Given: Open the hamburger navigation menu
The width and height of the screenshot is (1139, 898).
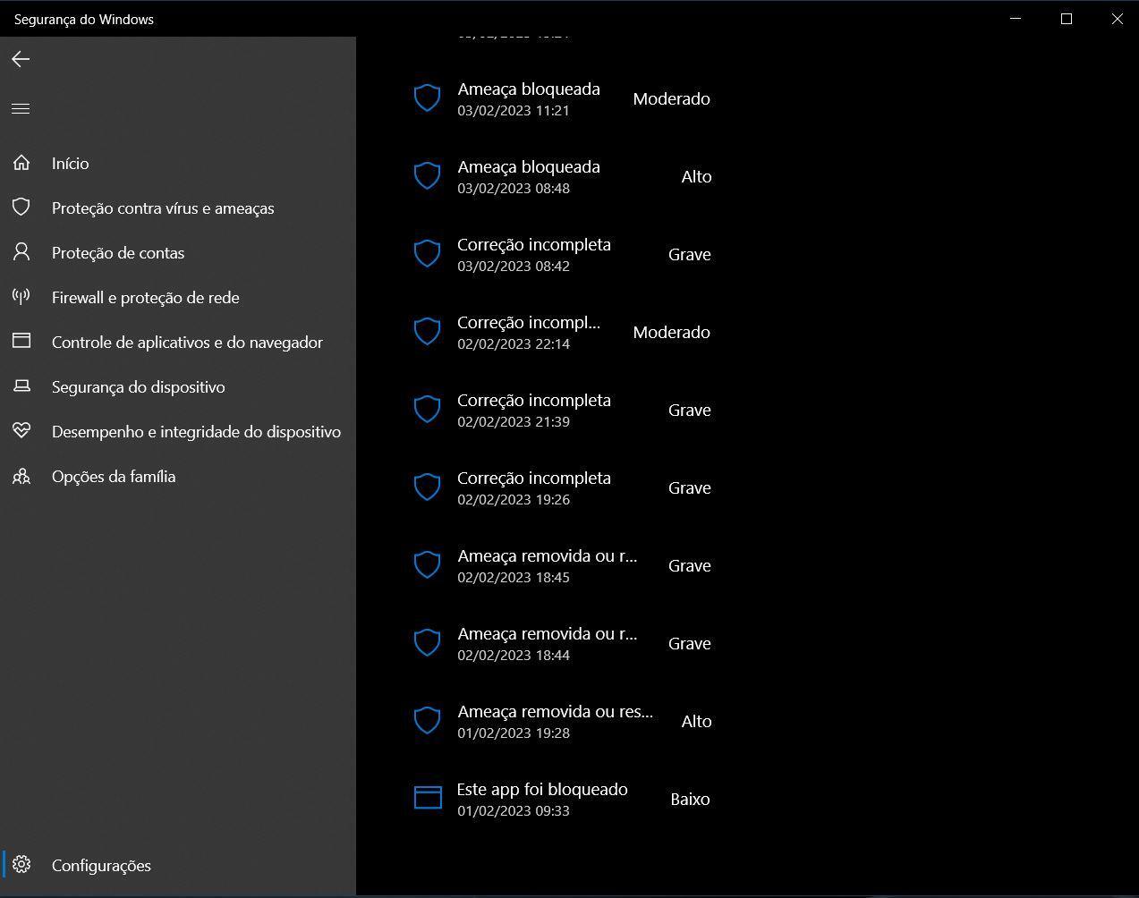Looking at the screenshot, I should (x=21, y=108).
